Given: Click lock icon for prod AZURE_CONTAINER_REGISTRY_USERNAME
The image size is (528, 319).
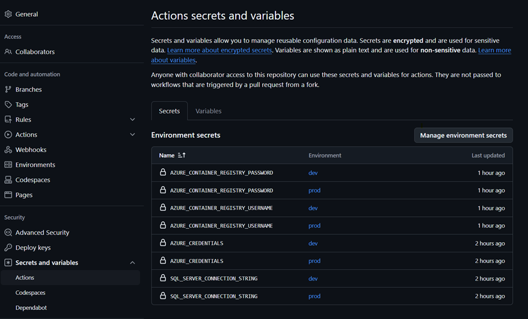Looking at the screenshot, I should coord(163,225).
